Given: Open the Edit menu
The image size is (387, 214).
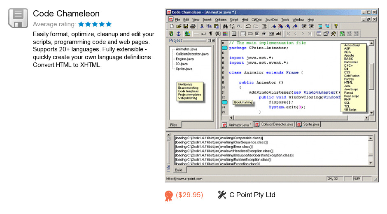Looking at the screenshot, I should click(186, 19).
